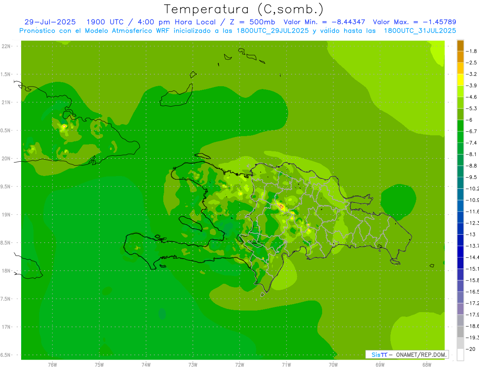Click the '19N' latitude label
This screenshot has width=479, height=370.
[x=6, y=215]
